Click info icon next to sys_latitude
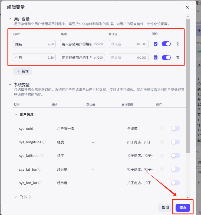 point(41,156)
